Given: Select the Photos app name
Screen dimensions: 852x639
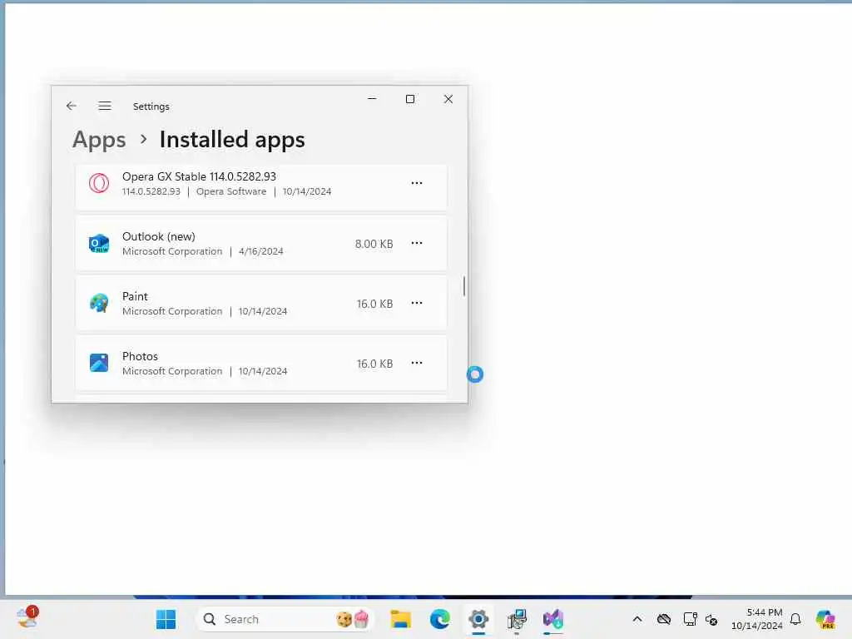Looking at the screenshot, I should click(x=140, y=356).
